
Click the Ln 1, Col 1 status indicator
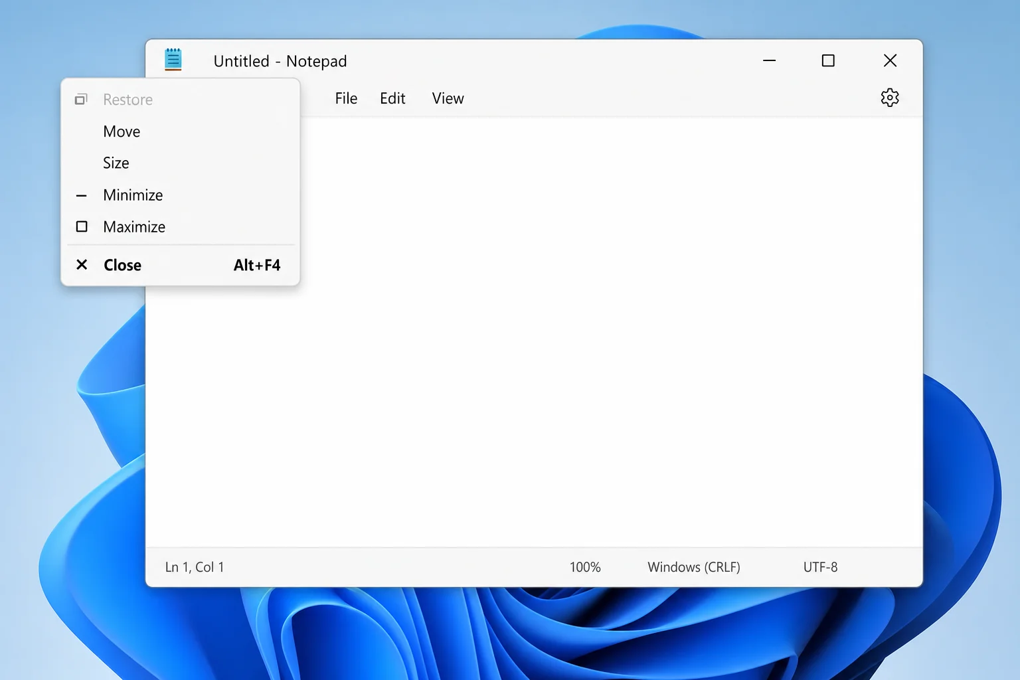195,567
